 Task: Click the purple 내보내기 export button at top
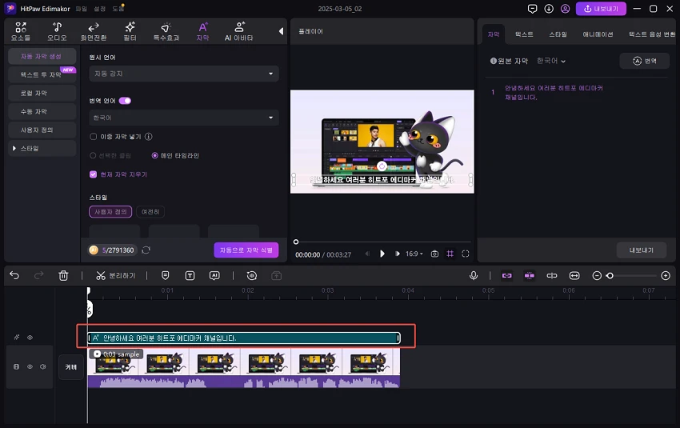click(x=601, y=9)
